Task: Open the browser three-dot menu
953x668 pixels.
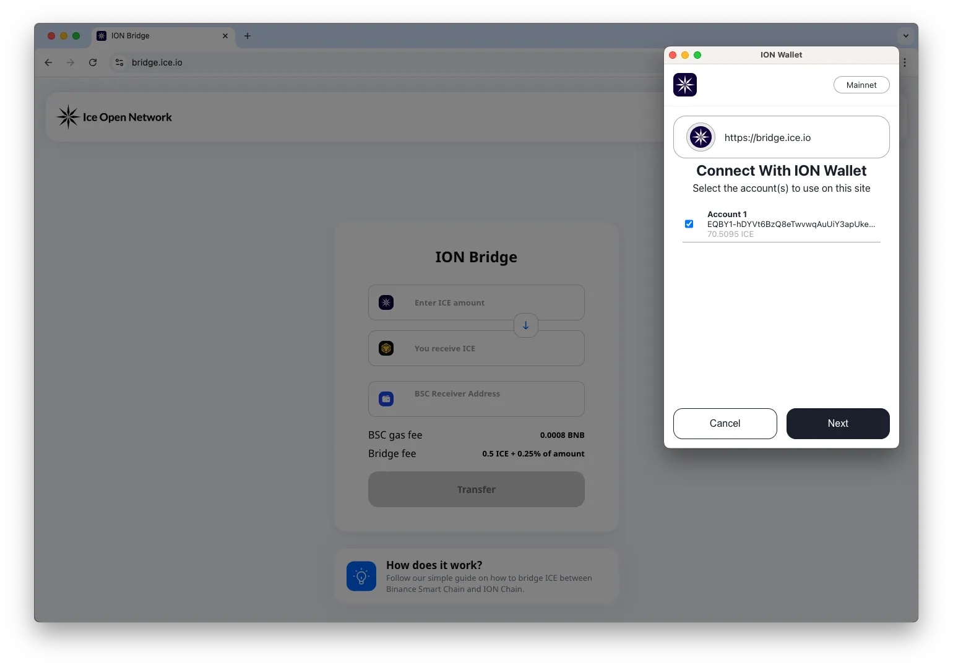Action: pyautogui.click(x=905, y=62)
